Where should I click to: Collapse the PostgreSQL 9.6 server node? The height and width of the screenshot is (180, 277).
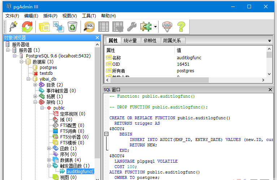(15, 56)
